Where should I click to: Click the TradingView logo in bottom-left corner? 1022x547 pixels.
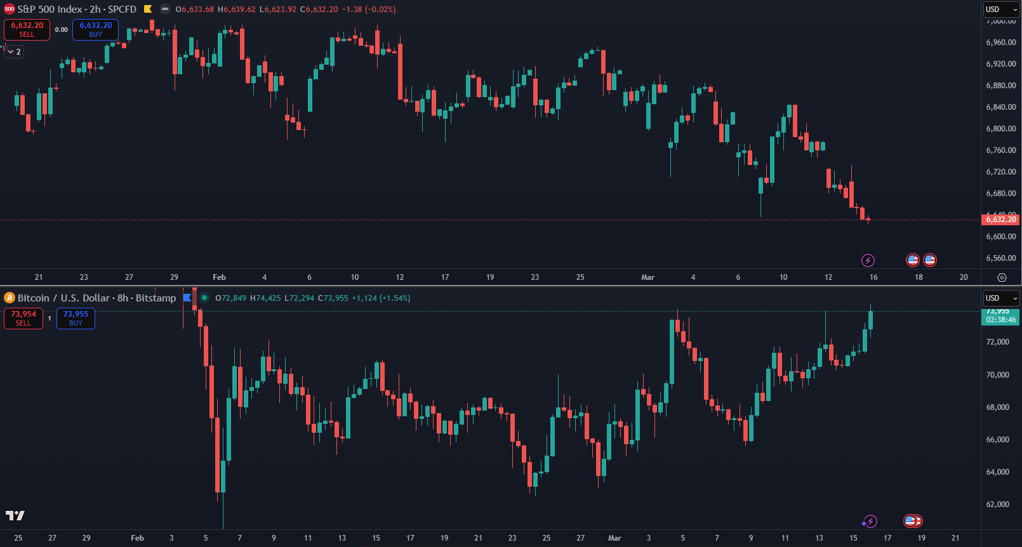15,515
